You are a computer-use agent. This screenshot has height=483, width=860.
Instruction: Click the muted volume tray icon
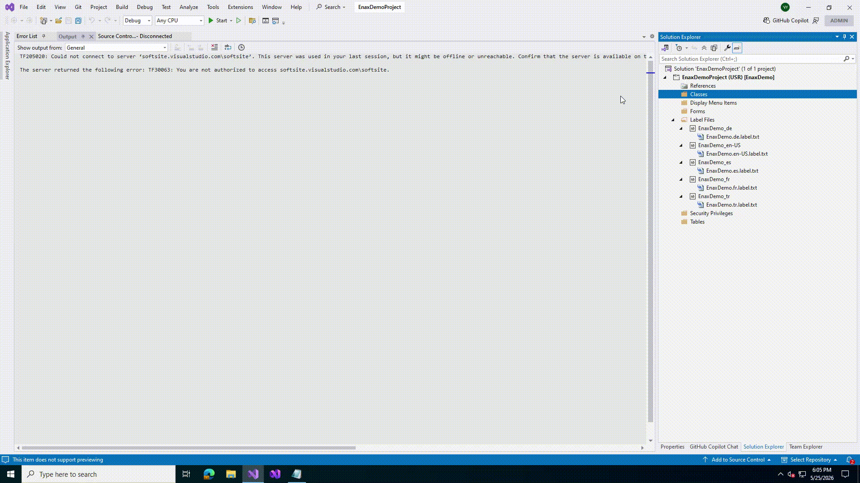pyautogui.click(x=791, y=475)
